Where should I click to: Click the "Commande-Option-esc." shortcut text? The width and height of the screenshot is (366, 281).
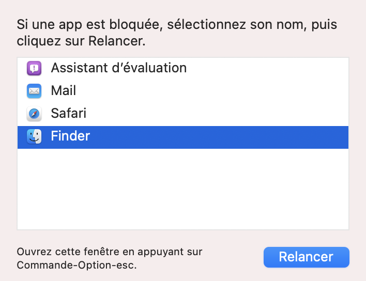pyautogui.click(x=77, y=266)
